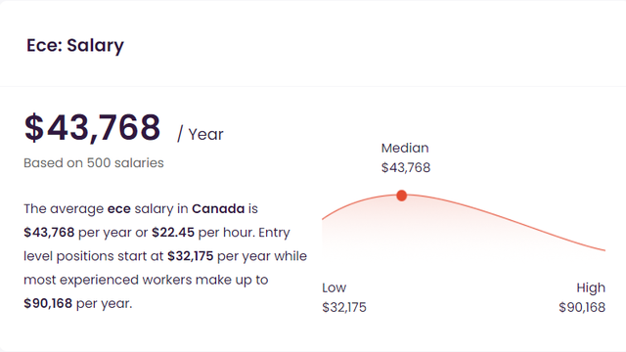This screenshot has width=626, height=352.
Task: Click the bold word ece in paragraph
Action: click(119, 209)
